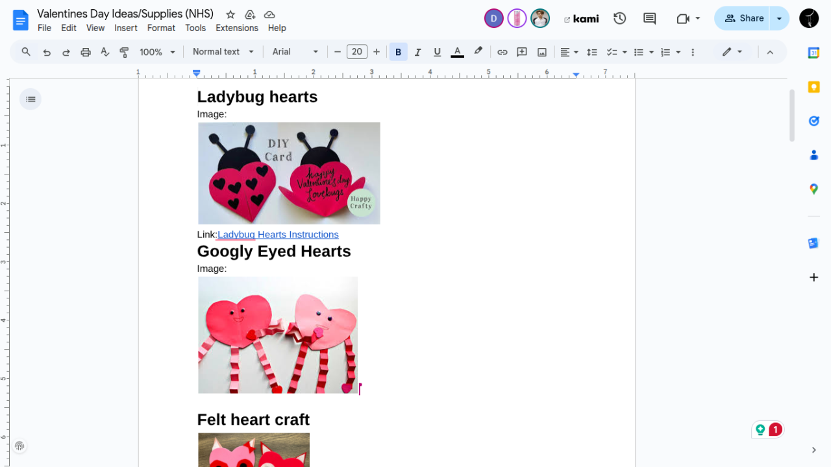Open the Edit menu
The width and height of the screenshot is (831, 467).
pyautogui.click(x=69, y=28)
